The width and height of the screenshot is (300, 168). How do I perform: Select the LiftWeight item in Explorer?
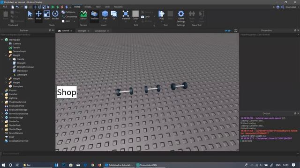22,75
